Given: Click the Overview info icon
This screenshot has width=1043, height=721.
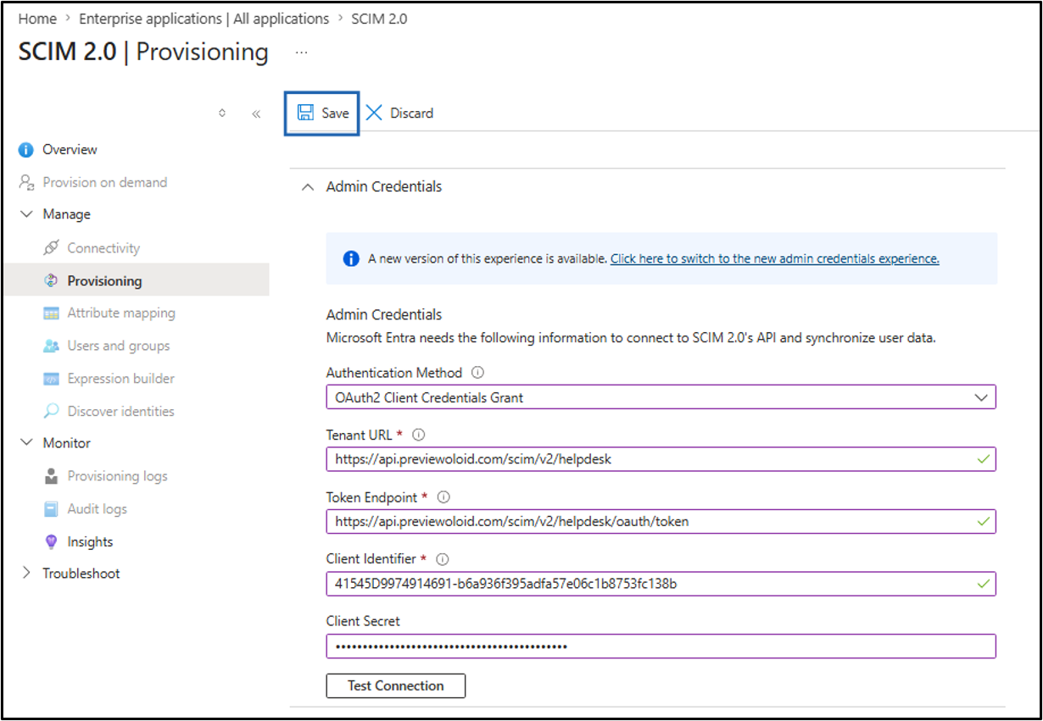Looking at the screenshot, I should pos(27,150).
